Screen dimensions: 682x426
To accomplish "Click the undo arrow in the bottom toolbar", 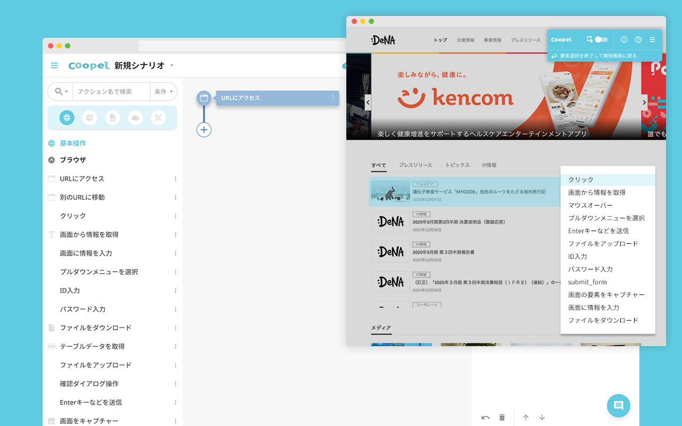I will click(485, 417).
